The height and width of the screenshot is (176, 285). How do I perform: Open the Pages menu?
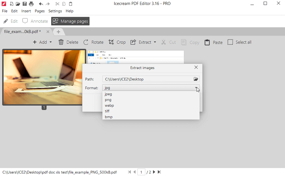[40, 11]
